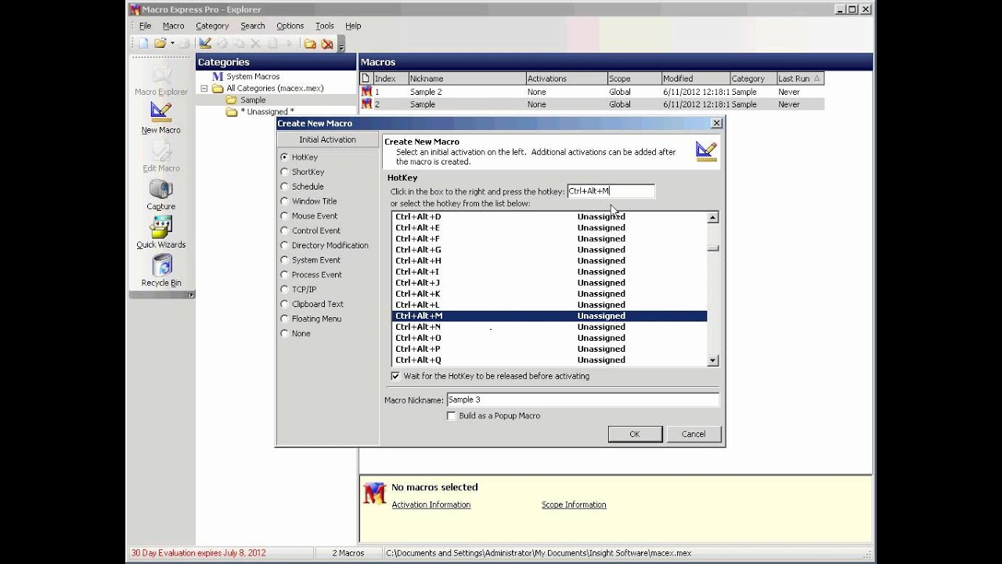The image size is (1002, 564).
Task: Launch Quick Wizards from the sidebar
Action: pos(161,233)
